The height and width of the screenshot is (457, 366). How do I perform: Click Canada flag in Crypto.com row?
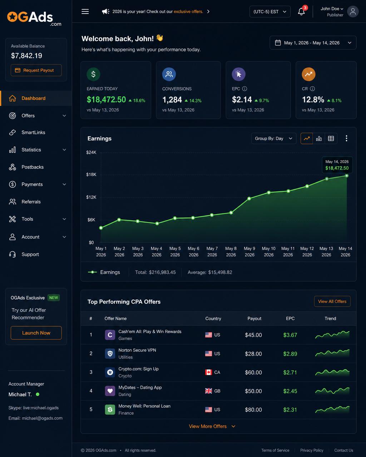pos(208,372)
